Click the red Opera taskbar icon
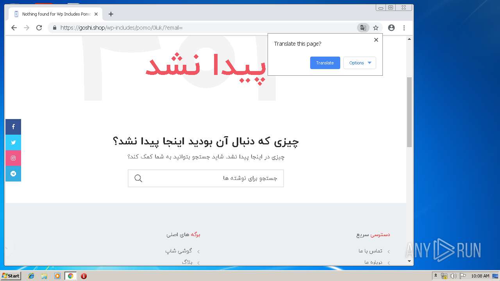The width and height of the screenshot is (500, 281). click(84, 276)
